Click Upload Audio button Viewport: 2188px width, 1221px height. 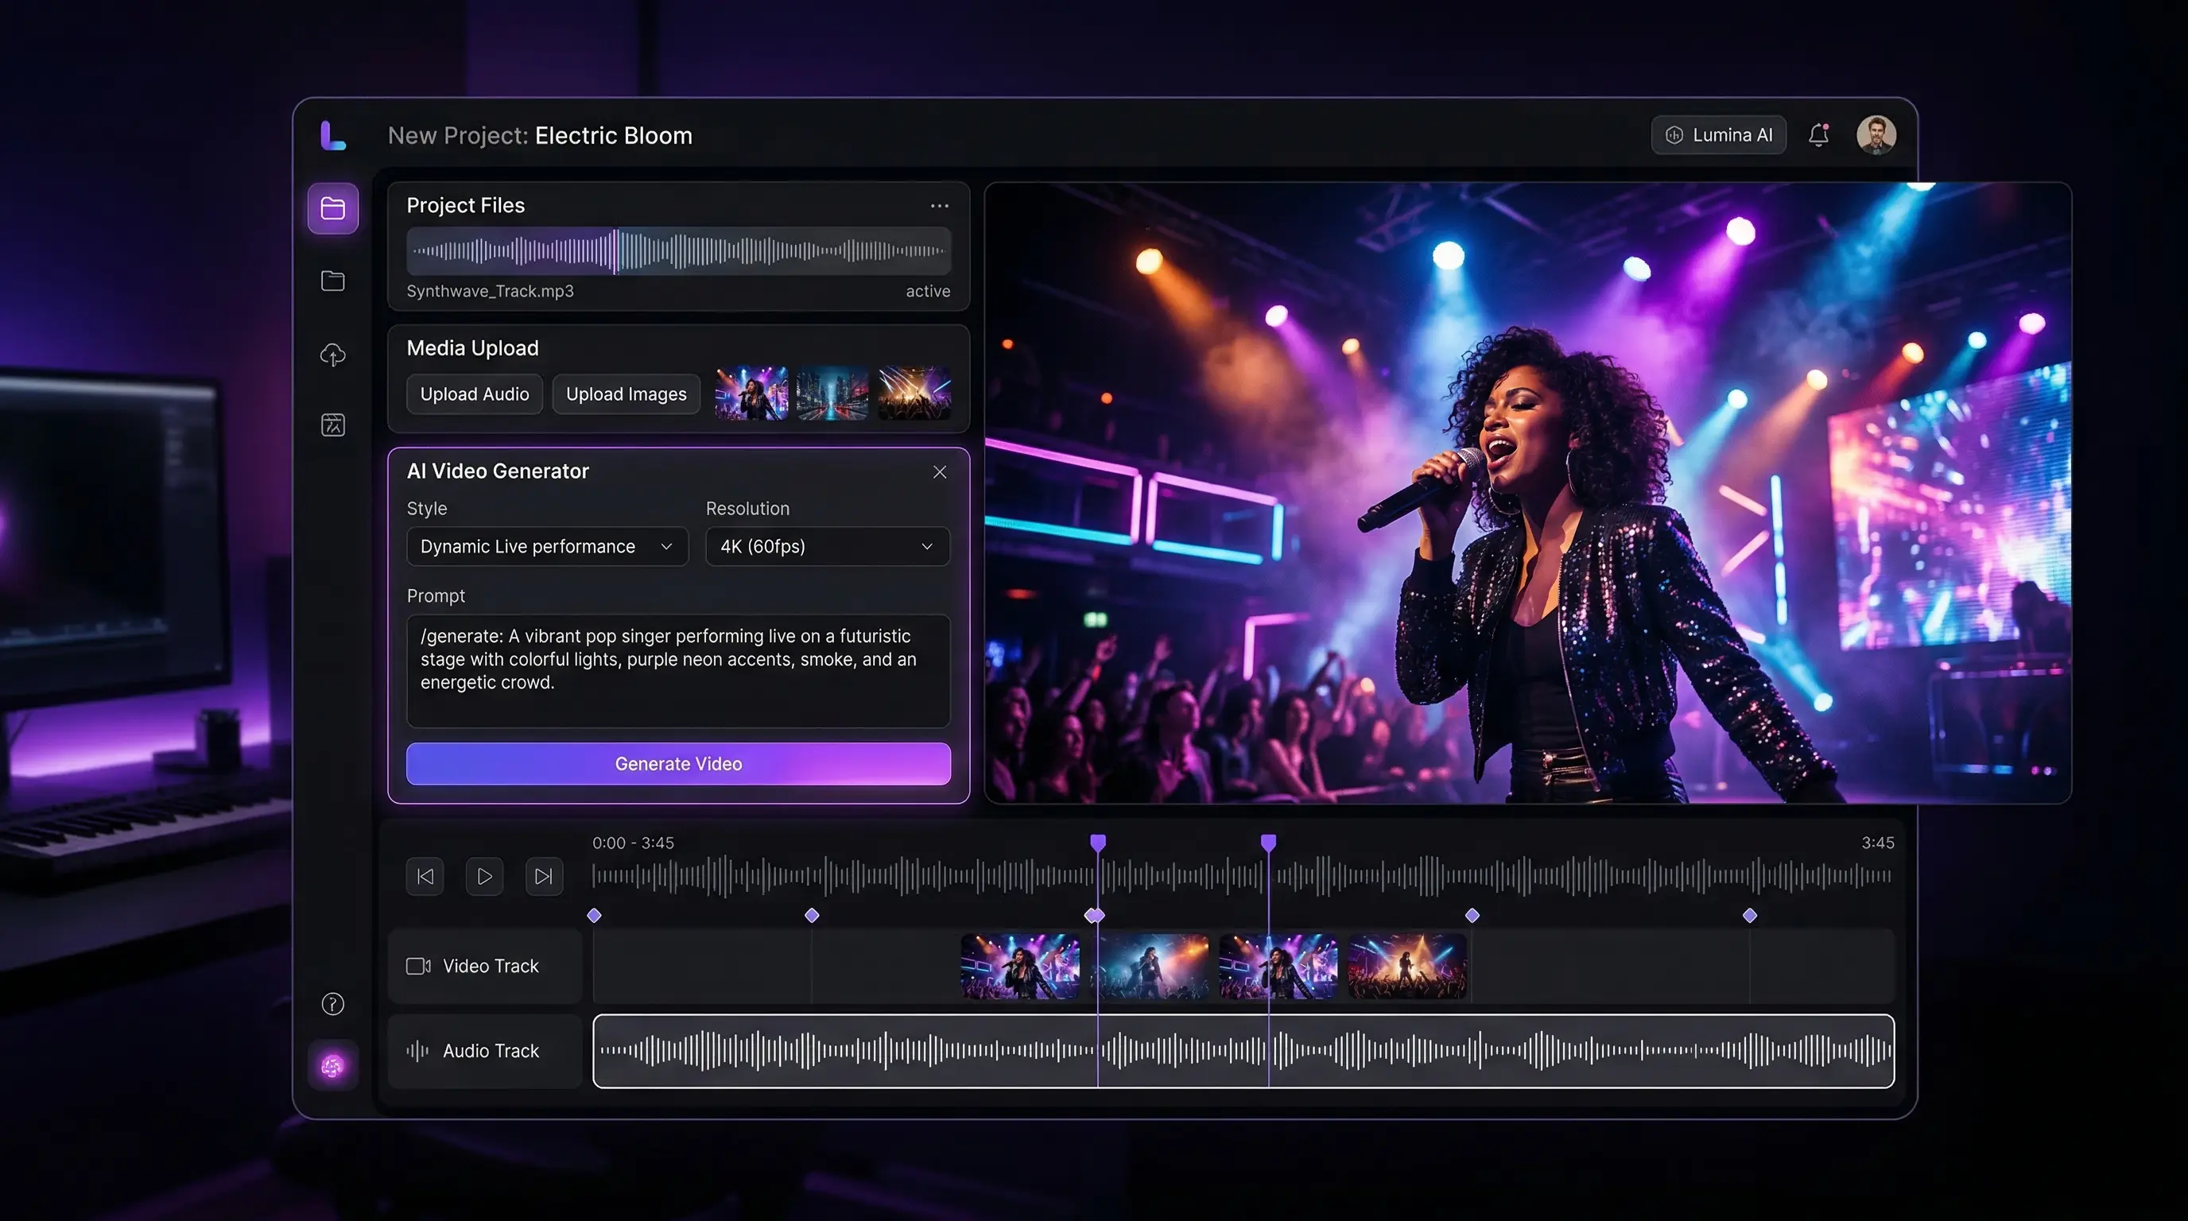475,394
